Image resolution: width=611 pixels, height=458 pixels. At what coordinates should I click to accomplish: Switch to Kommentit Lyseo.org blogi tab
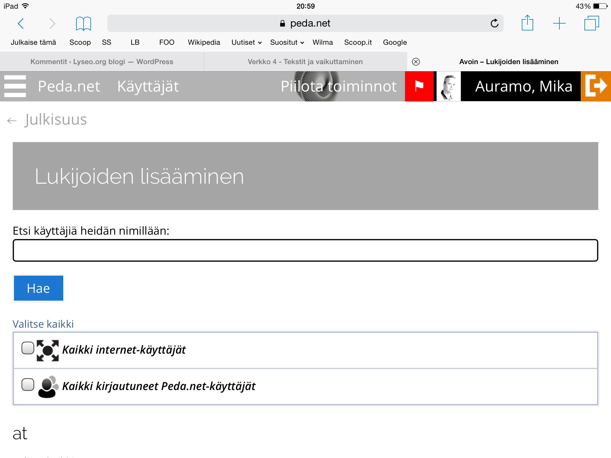[102, 62]
